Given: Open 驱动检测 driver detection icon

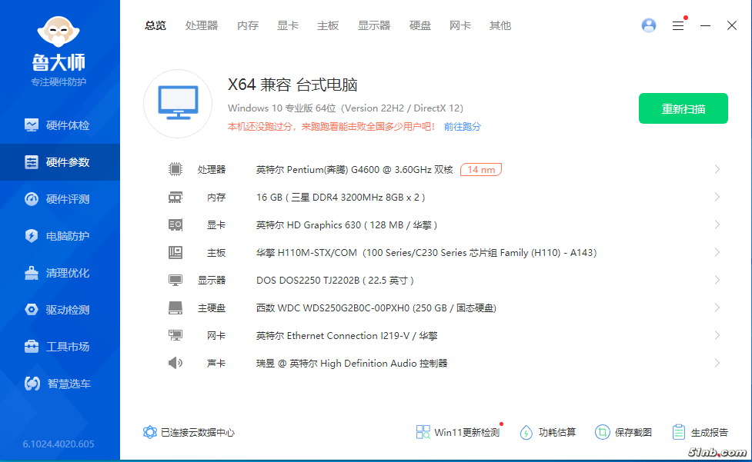Looking at the screenshot, I should coord(32,310).
